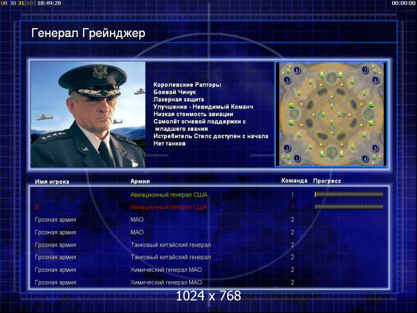The height and width of the screenshot is (313, 417).
Task: Click General Granger's portrait image
Action: [x=88, y=114]
